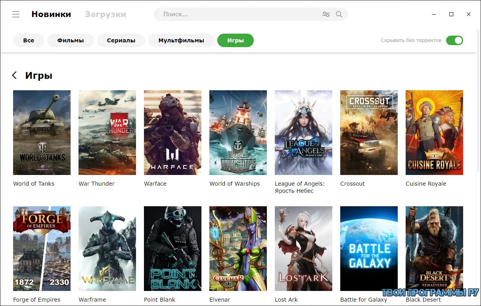The image size is (481, 306).
Task: Open the Warface game cover
Action: [172, 133]
